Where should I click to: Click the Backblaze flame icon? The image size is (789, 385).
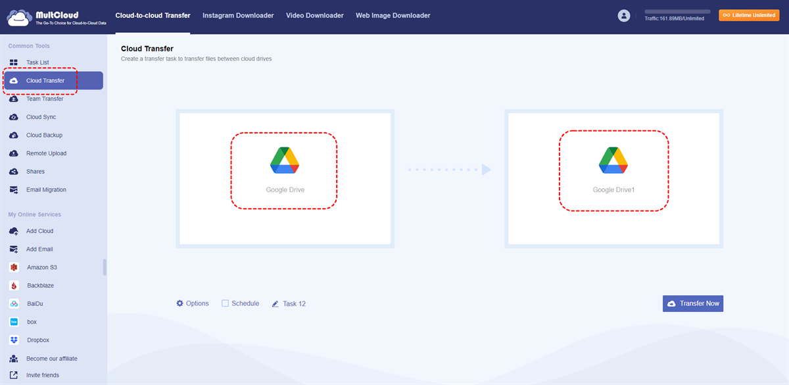(14, 286)
